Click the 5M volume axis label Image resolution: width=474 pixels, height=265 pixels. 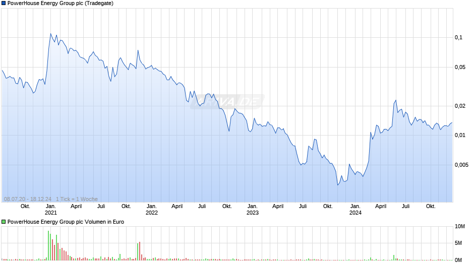tap(458, 243)
